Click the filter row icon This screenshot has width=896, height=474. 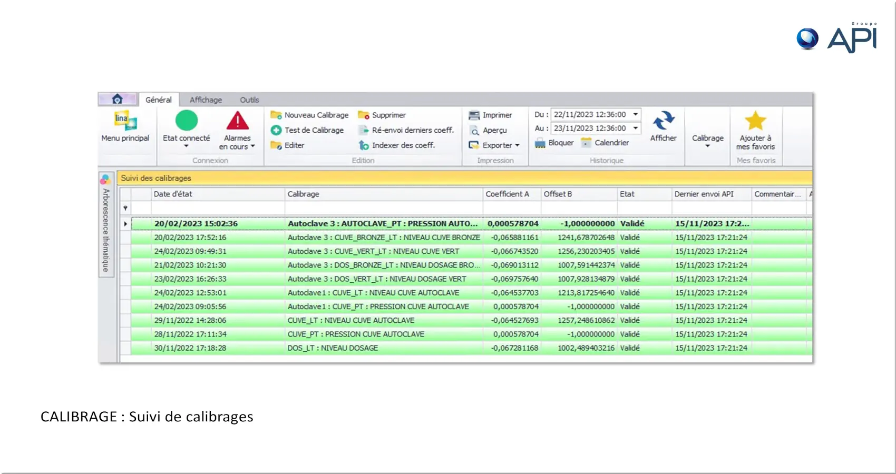125,208
